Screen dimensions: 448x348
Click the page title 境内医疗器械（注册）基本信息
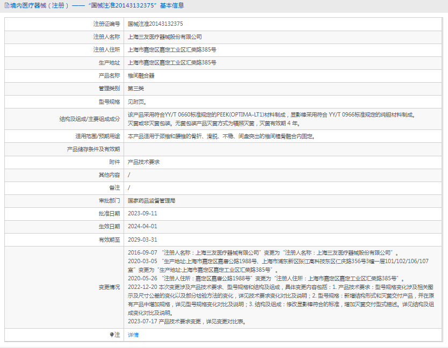coord(97,6)
